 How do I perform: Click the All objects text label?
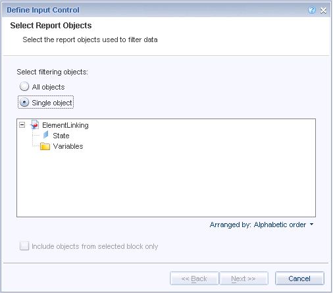[48, 87]
